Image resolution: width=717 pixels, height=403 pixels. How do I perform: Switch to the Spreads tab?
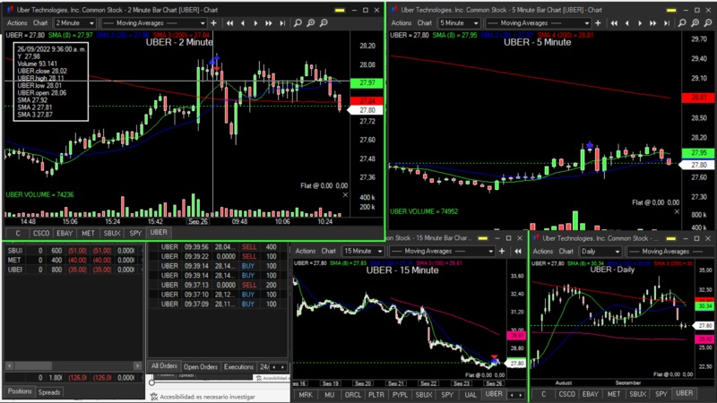click(49, 392)
